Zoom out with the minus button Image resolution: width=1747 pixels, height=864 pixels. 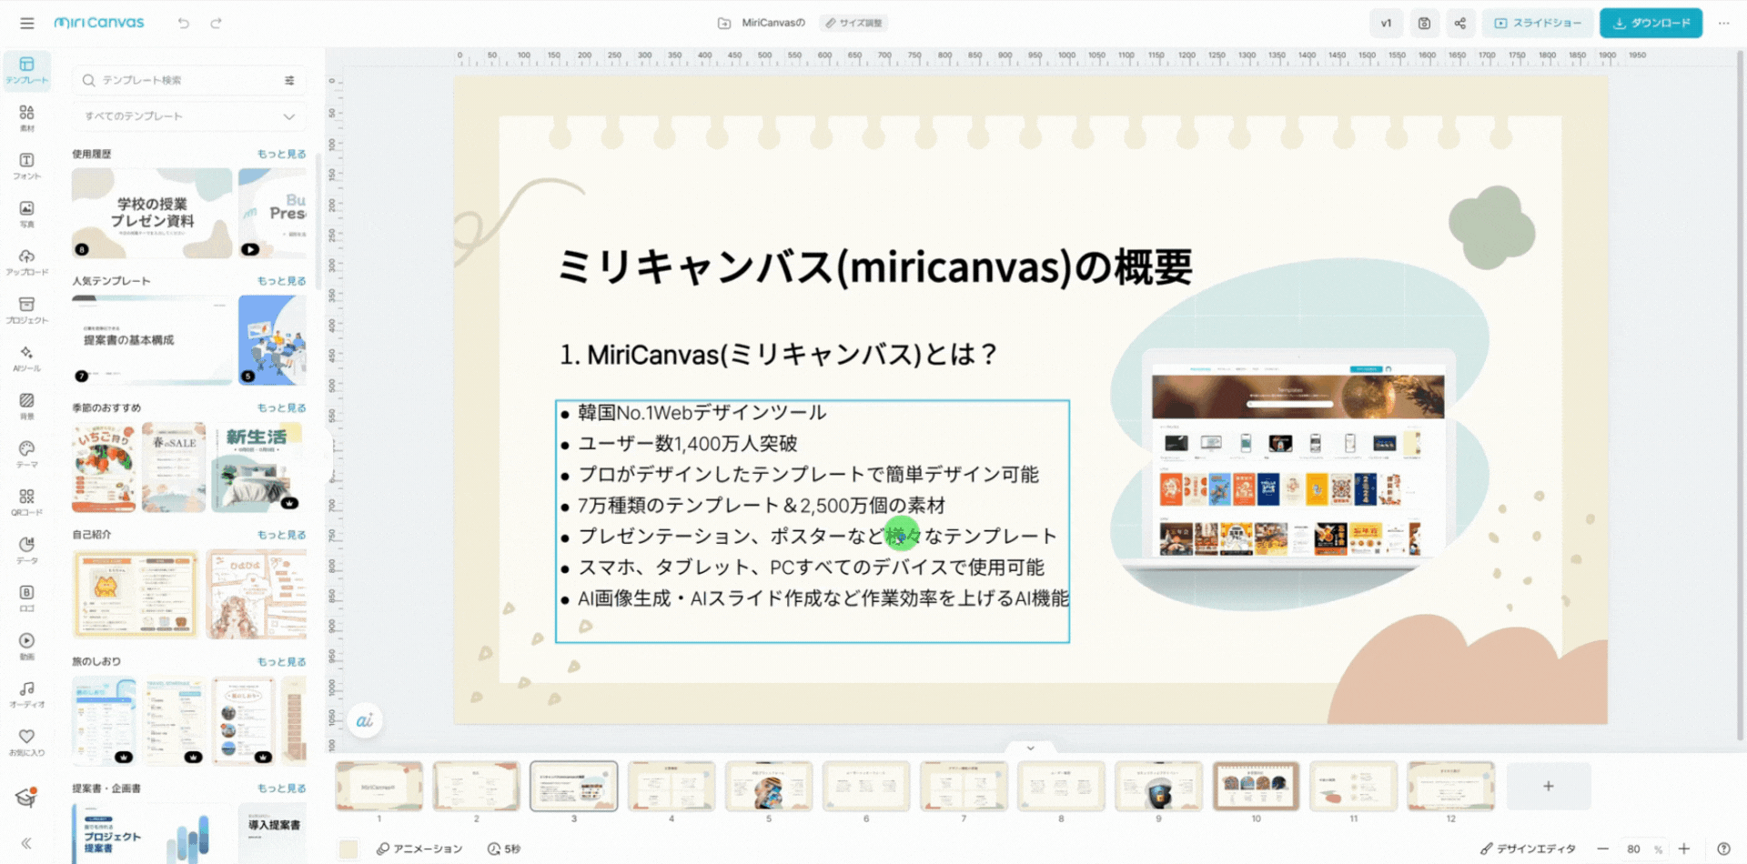(x=1602, y=849)
